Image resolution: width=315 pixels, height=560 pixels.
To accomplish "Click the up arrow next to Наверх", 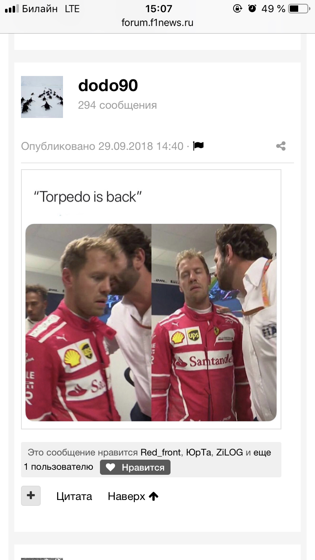I will [154, 496].
